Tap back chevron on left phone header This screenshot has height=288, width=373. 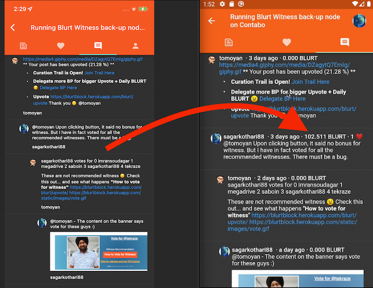point(13,28)
